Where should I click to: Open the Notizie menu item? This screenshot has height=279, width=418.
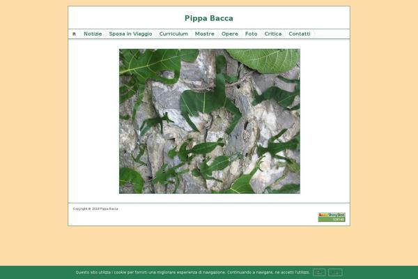coord(93,34)
